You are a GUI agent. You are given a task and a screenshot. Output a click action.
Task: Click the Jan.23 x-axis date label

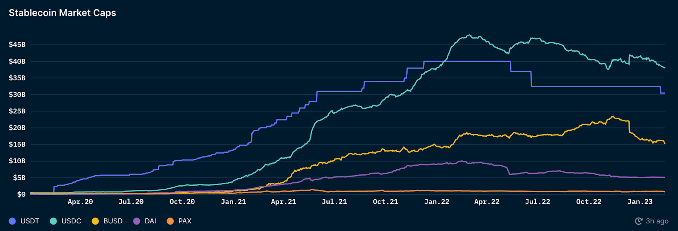[640, 202]
